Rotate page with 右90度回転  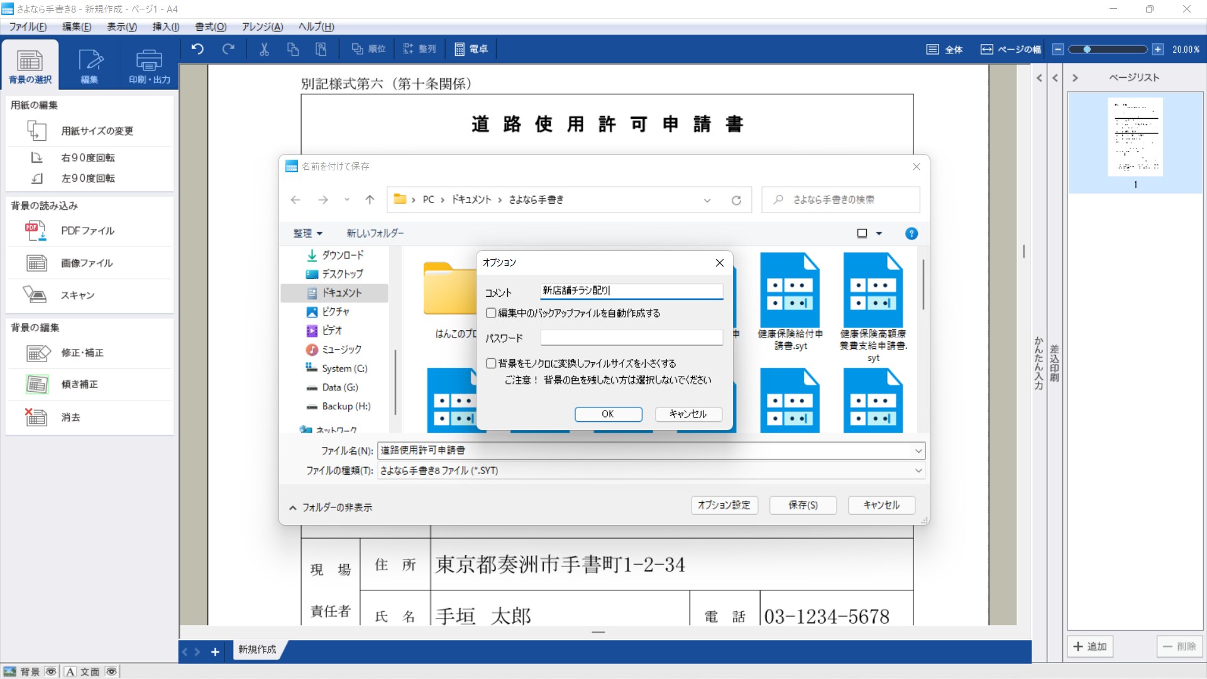tap(89, 158)
